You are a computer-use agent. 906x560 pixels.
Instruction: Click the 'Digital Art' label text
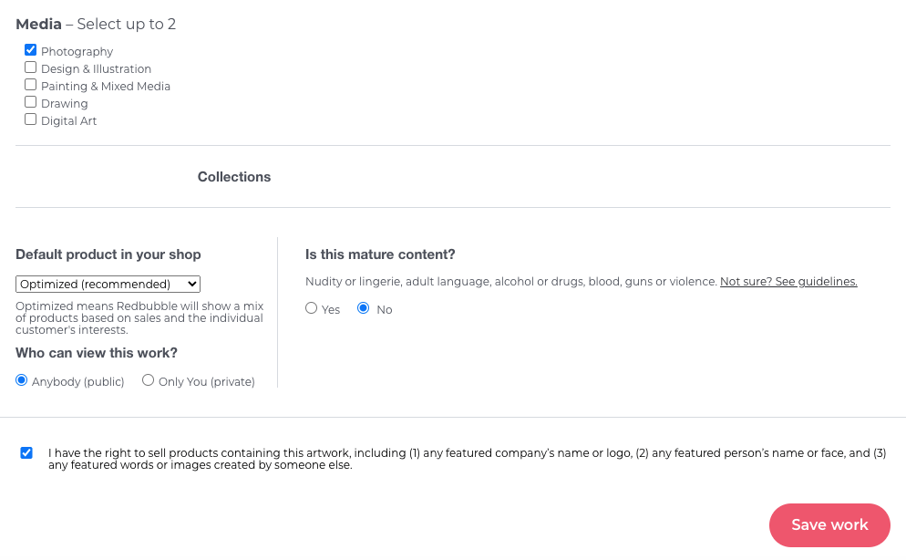click(68, 121)
